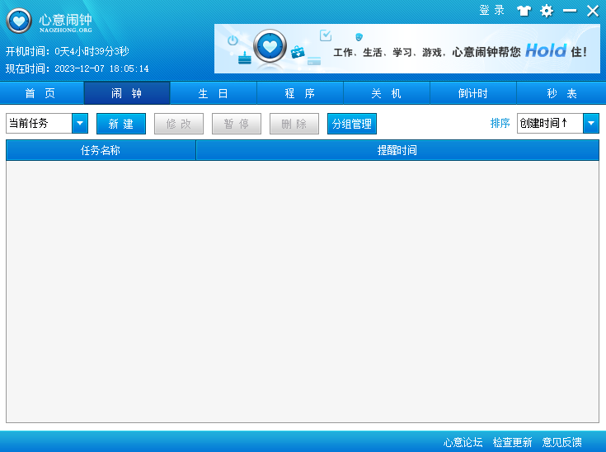Open settings via the gear icon
The height and width of the screenshot is (452, 606).
(x=547, y=11)
